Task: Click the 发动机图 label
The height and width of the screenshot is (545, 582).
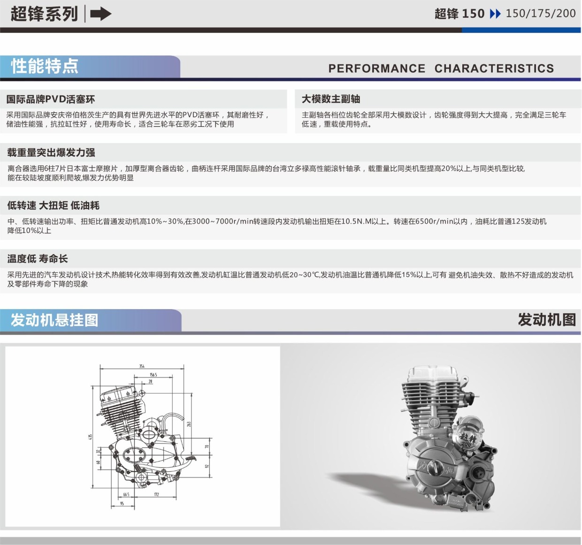Action: click(546, 320)
